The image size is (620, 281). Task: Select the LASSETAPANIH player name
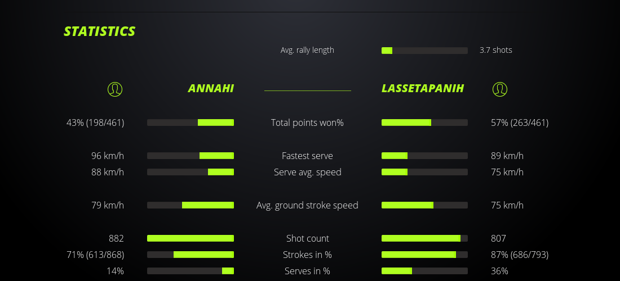(x=423, y=89)
